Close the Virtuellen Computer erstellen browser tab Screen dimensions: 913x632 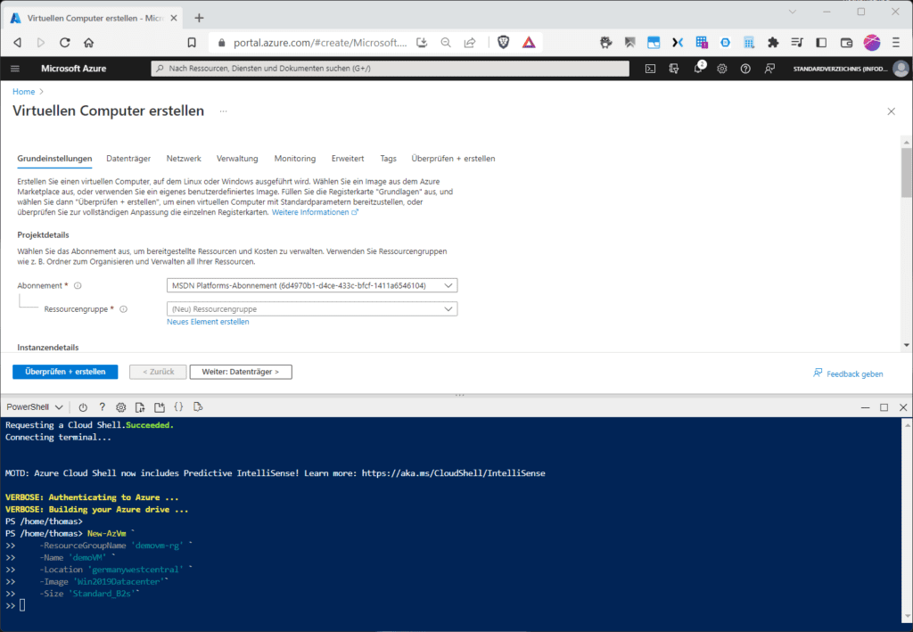coord(174,18)
